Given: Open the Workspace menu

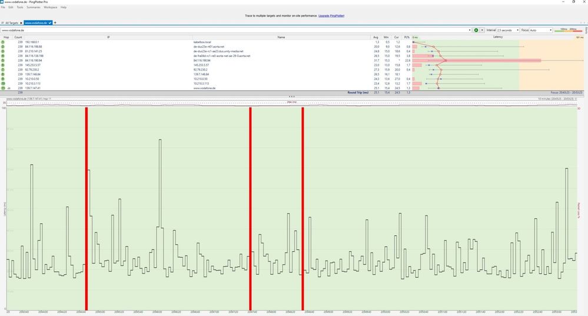Looking at the screenshot, I should tap(51, 7).
